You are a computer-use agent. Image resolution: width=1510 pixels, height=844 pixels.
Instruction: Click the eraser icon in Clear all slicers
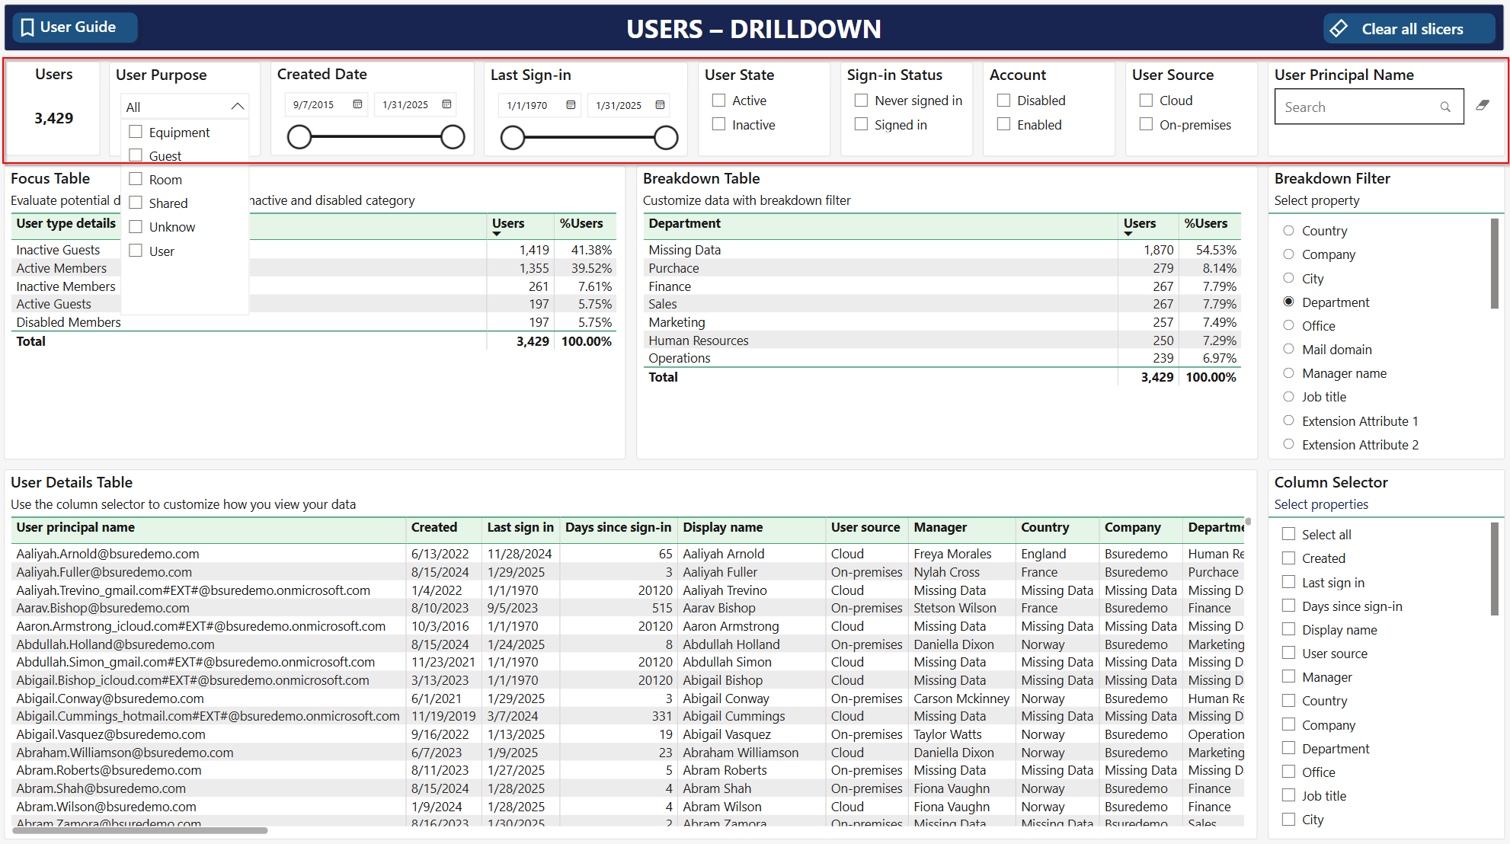[1339, 29]
